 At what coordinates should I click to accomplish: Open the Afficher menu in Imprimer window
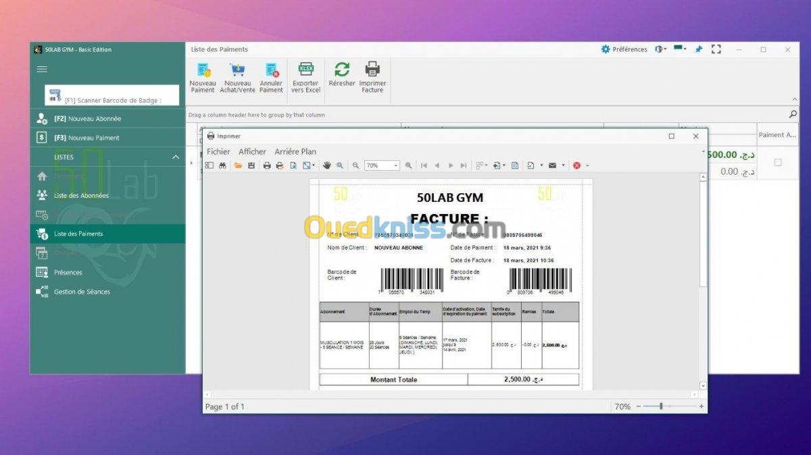click(x=252, y=152)
